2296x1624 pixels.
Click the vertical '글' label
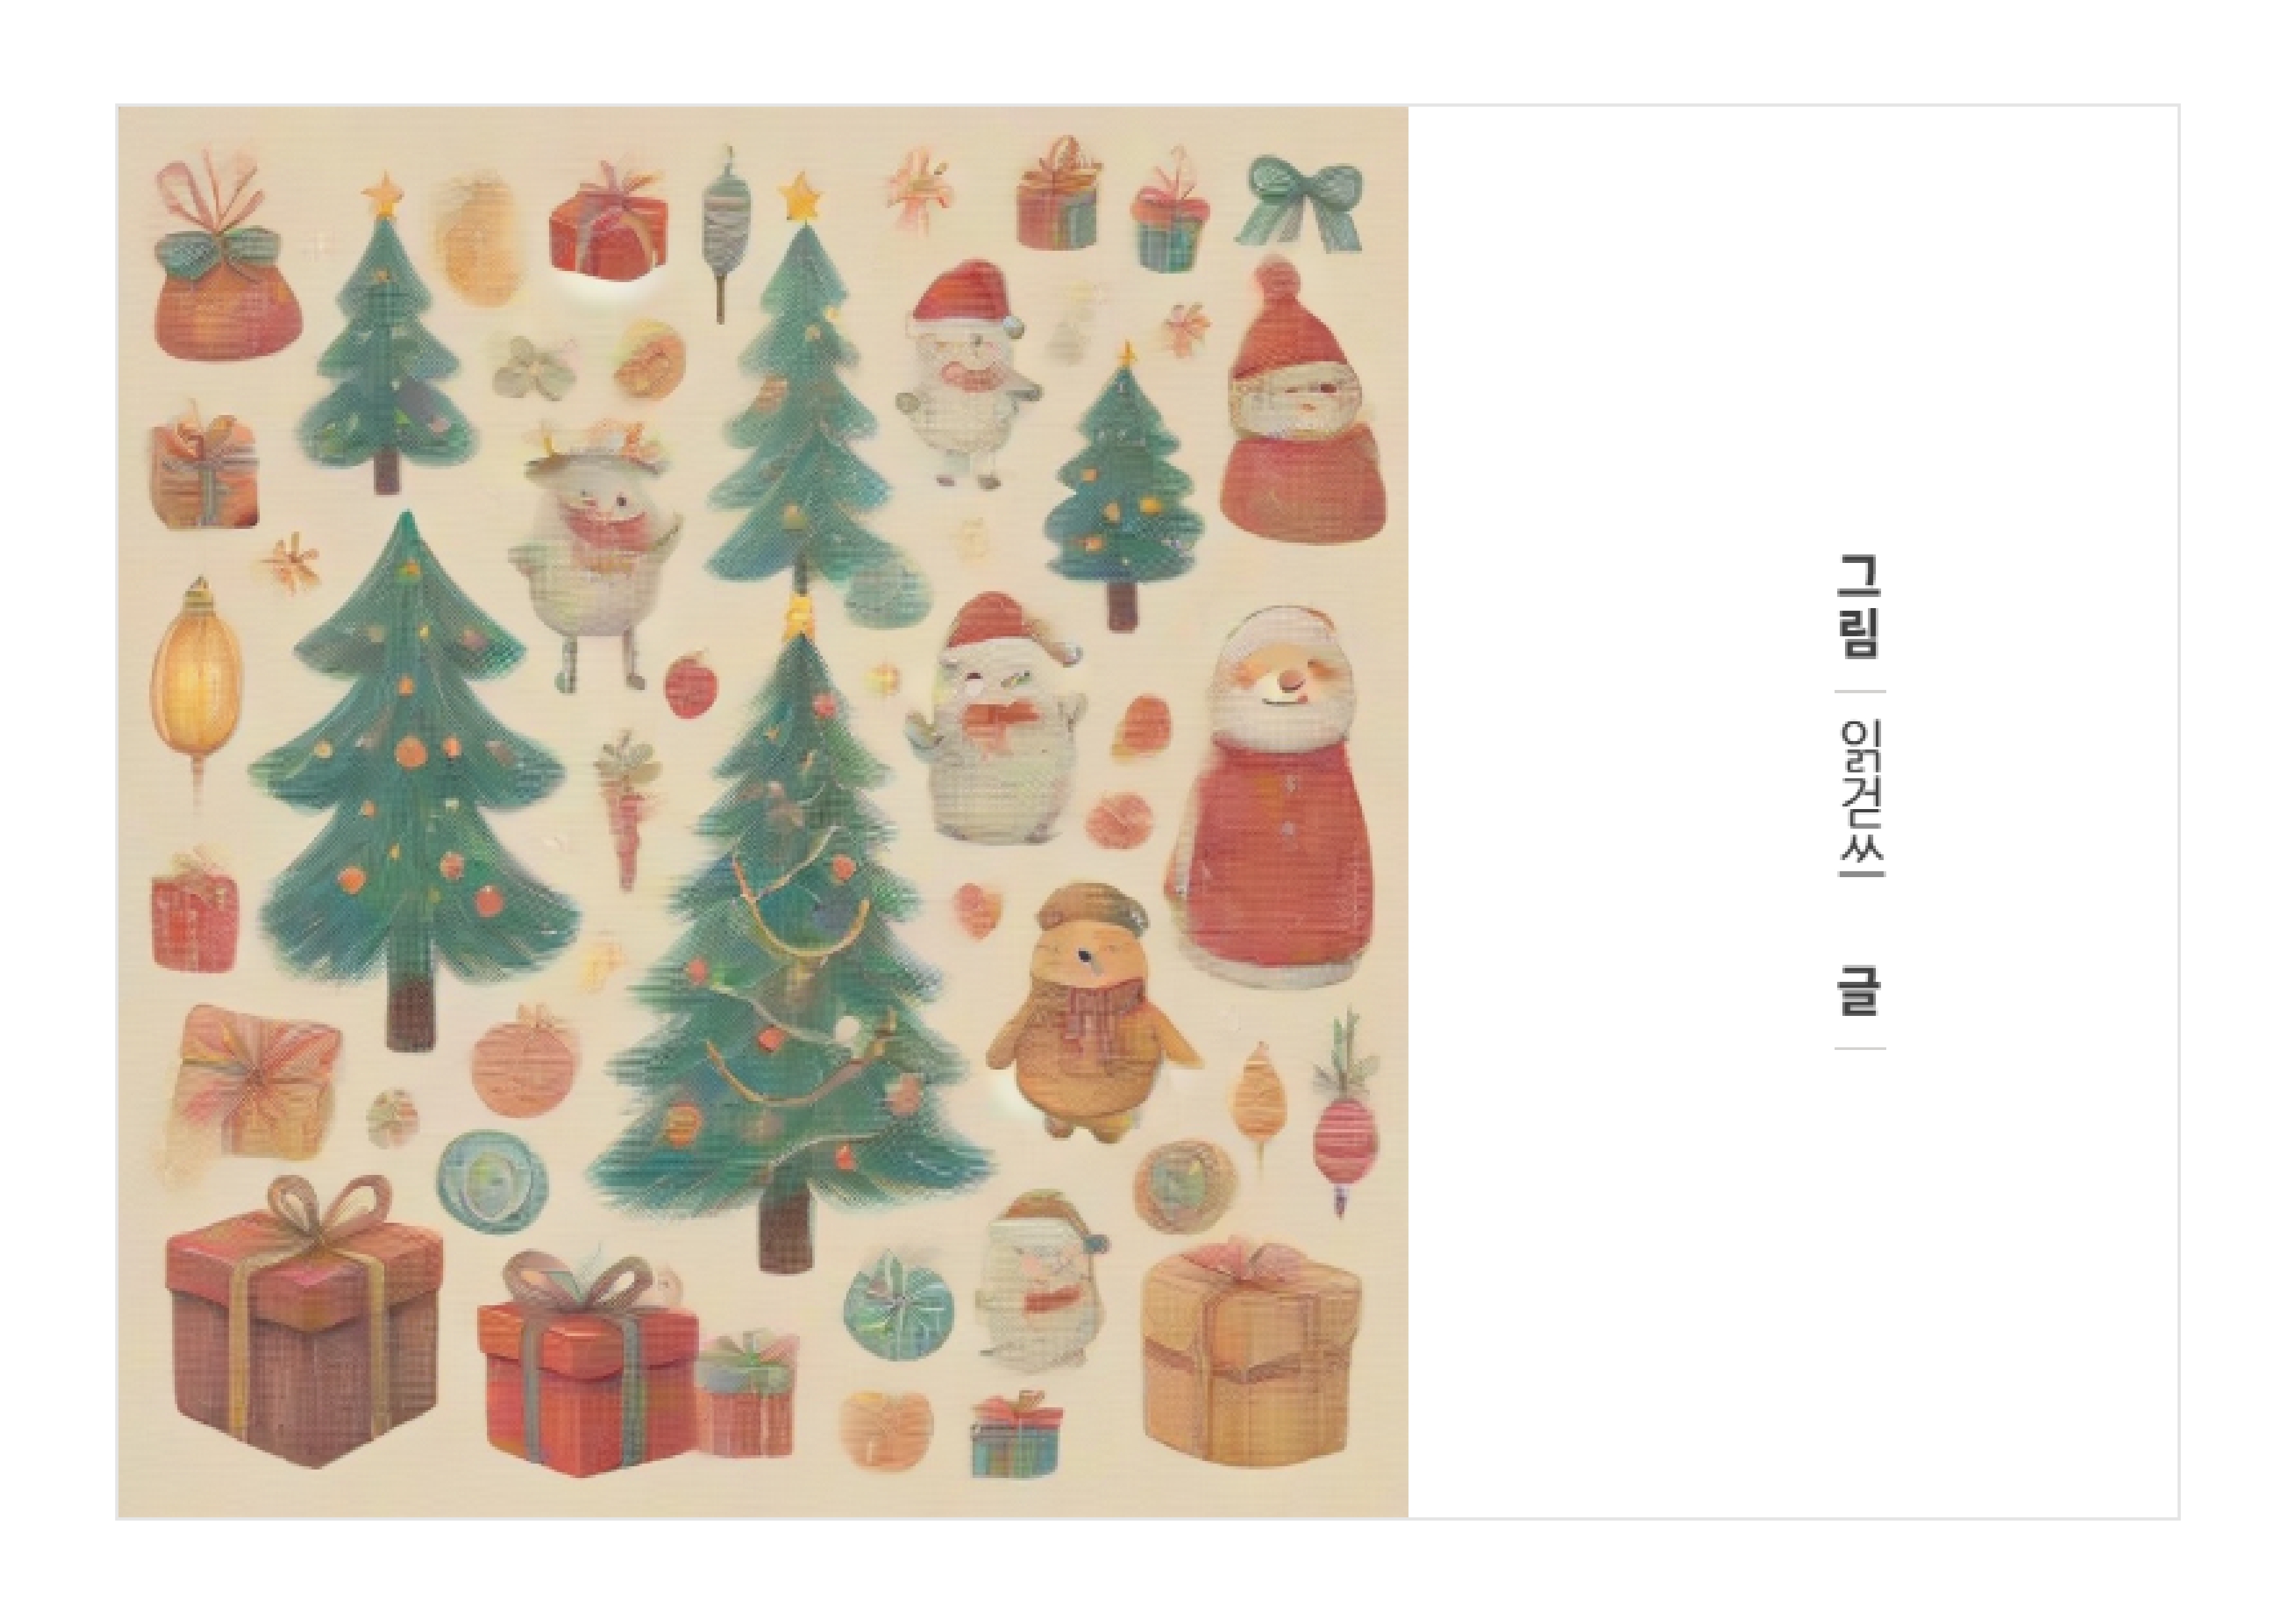1860,990
